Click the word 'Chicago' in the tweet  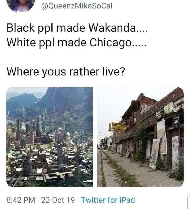pyautogui.click(x=111, y=43)
